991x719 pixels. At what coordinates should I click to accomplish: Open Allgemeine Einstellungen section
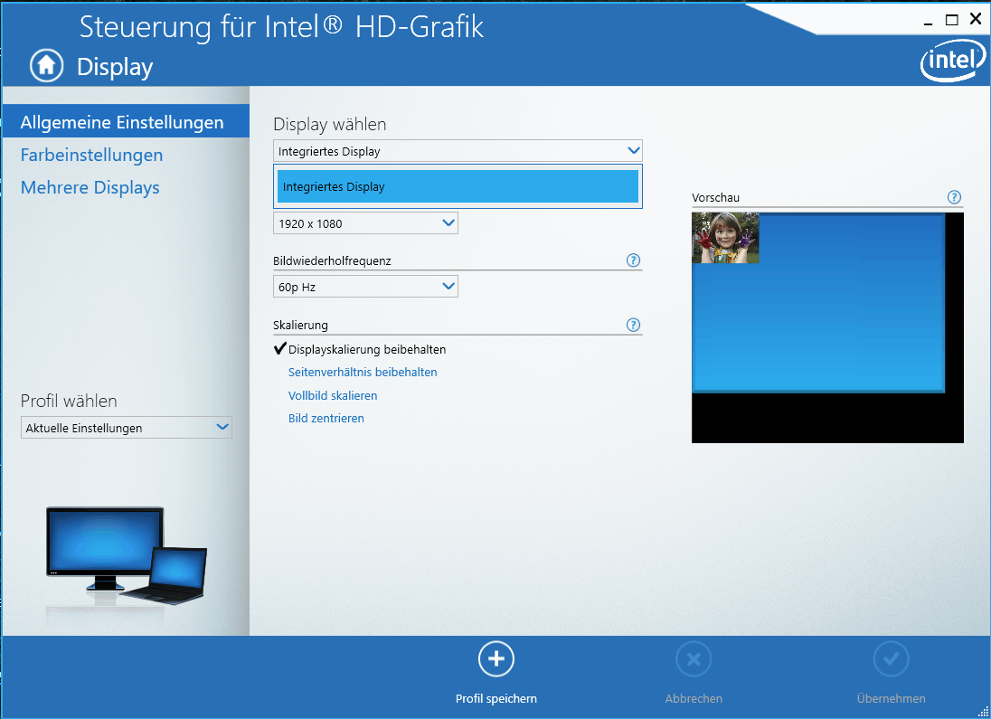point(126,122)
